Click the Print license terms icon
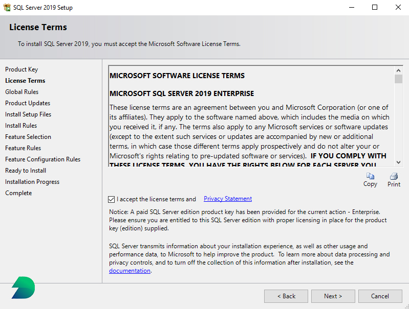409x309 pixels. click(x=394, y=176)
